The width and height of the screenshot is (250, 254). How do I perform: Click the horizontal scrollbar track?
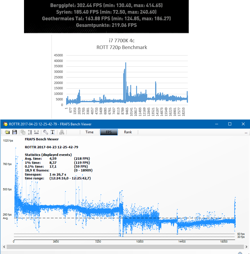tap(125, 247)
